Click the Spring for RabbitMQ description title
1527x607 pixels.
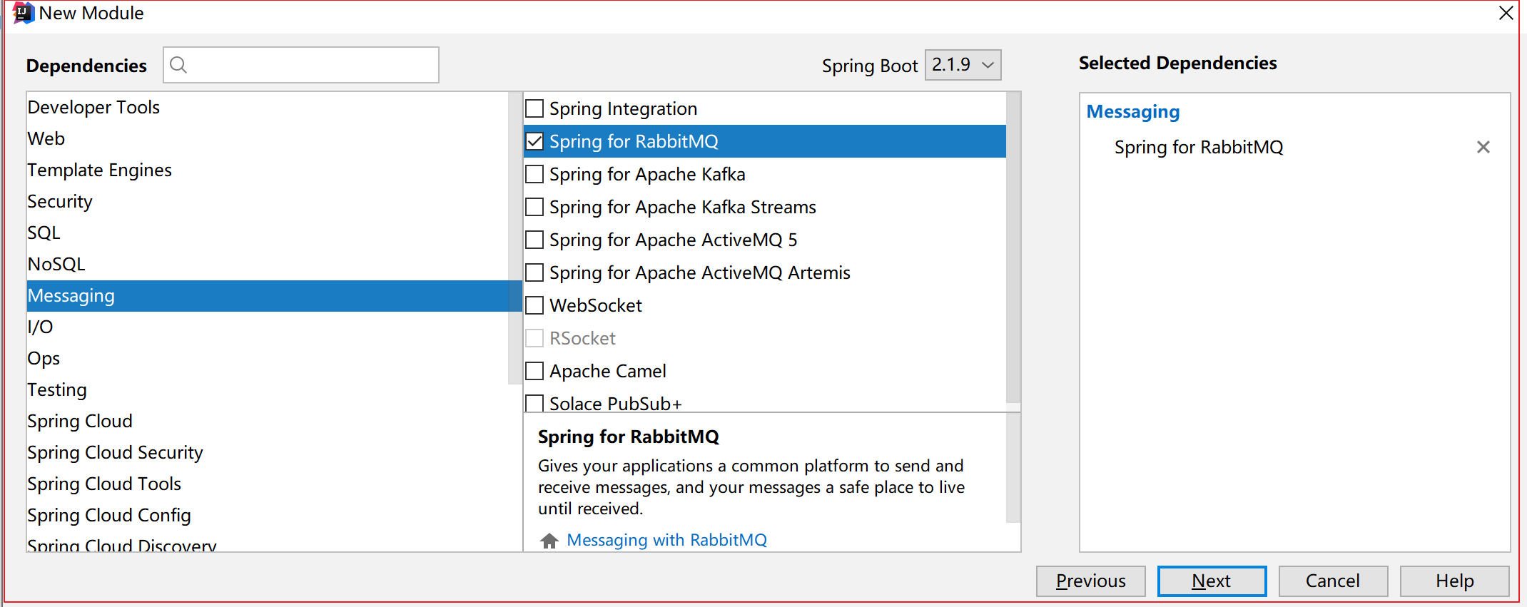pos(628,437)
